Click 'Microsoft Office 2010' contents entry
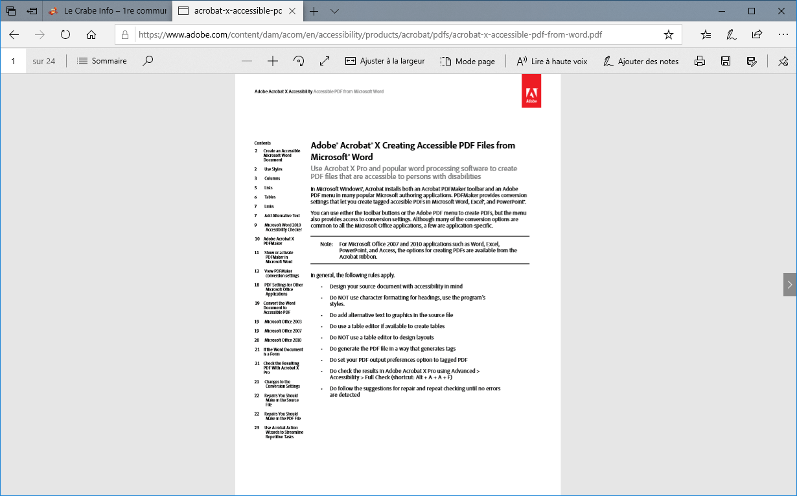The width and height of the screenshot is (797, 496). click(283, 340)
